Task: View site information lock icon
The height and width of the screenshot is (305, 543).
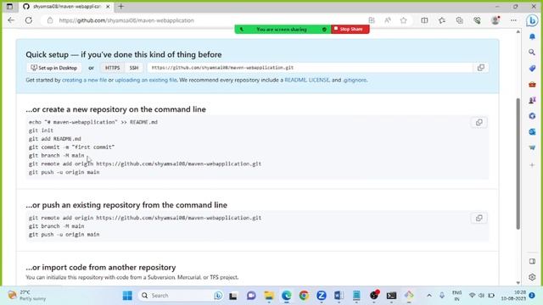Action: (x=50, y=20)
